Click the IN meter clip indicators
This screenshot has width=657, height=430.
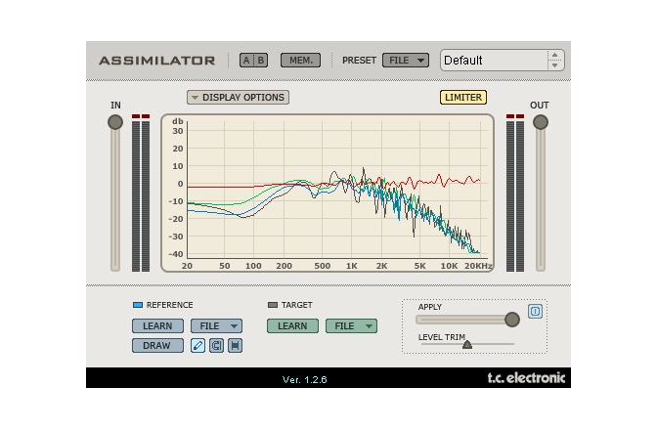coord(141,116)
